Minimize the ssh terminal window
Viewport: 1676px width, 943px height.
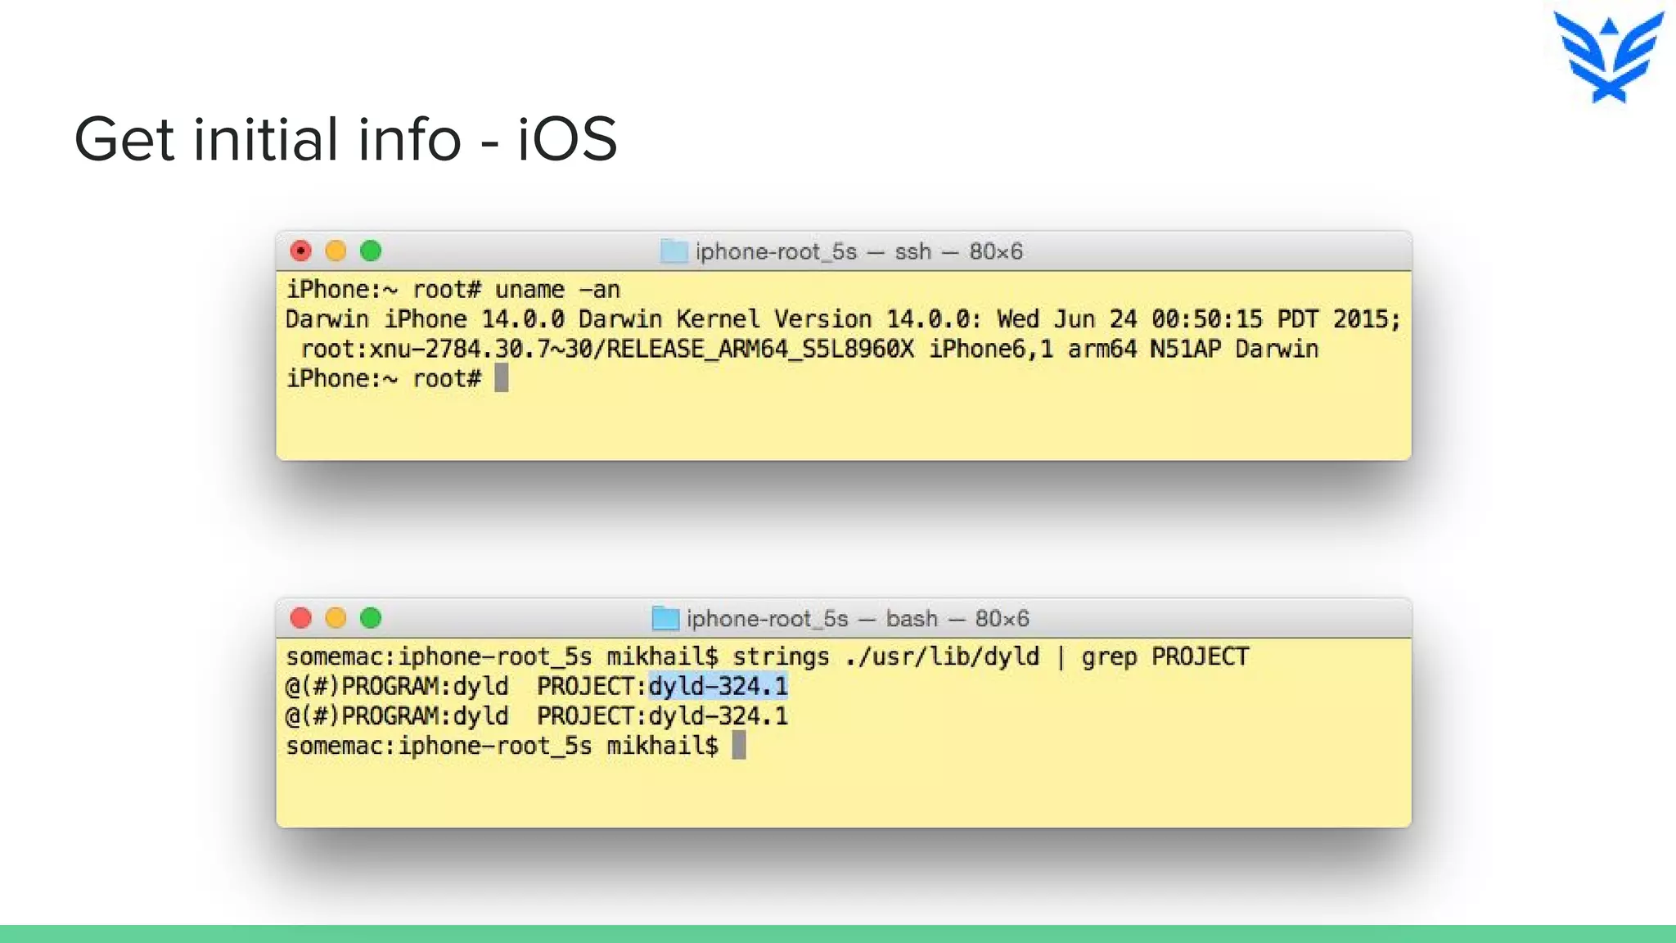336,250
